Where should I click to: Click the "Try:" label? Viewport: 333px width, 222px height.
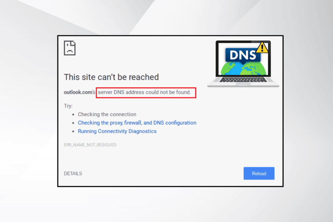tap(68, 106)
